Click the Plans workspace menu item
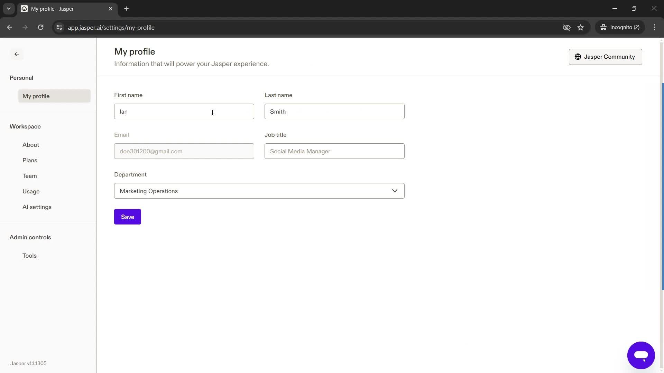664x373 pixels. coord(30,160)
